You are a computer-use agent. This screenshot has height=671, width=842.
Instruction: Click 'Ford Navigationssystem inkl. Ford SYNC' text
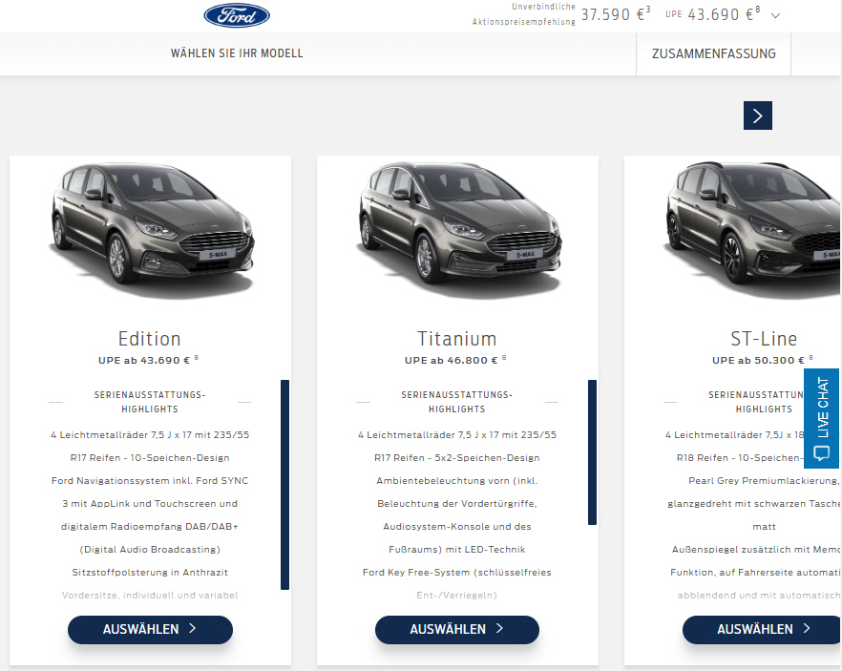pyautogui.click(x=150, y=480)
